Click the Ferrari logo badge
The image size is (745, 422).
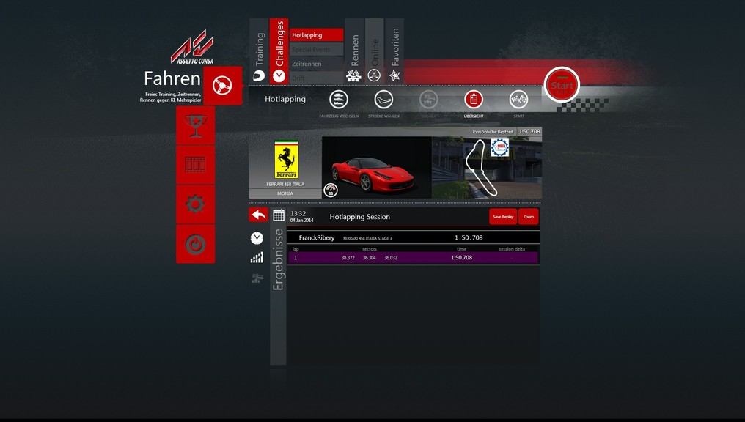point(286,160)
